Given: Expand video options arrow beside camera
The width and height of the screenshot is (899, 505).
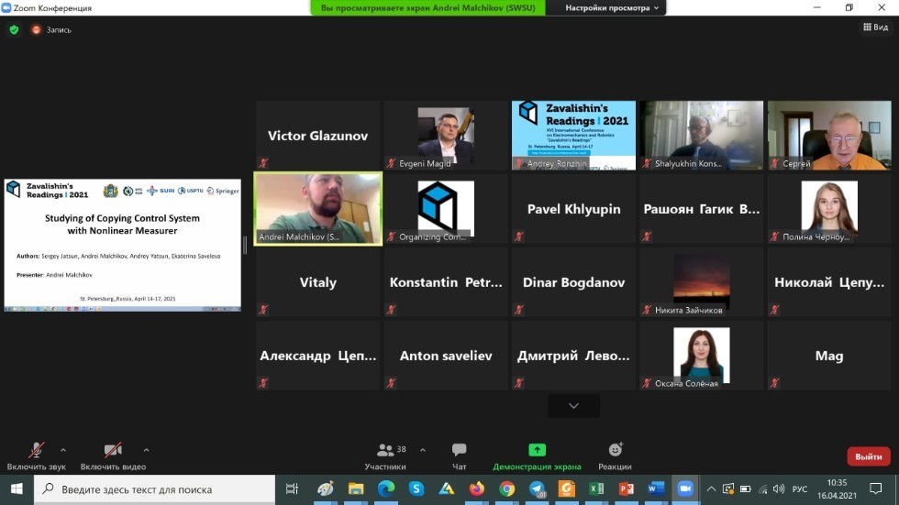Looking at the screenshot, I should (x=146, y=450).
